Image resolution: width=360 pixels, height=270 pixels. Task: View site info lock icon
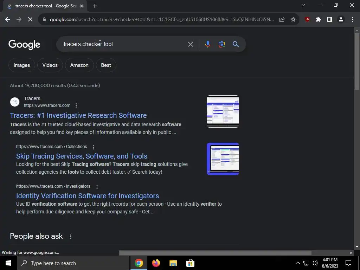44,20
